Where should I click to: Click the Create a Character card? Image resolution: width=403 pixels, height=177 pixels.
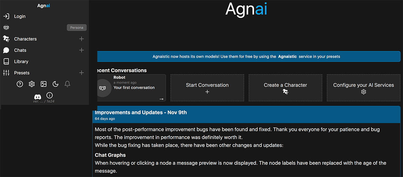tap(285, 88)
